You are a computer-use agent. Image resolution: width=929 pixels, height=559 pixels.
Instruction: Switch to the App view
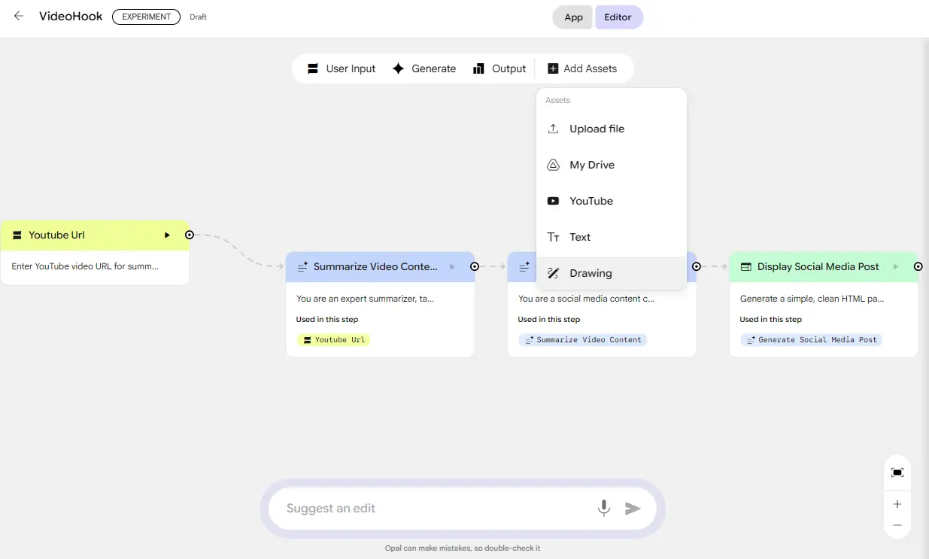coord(573,17)
